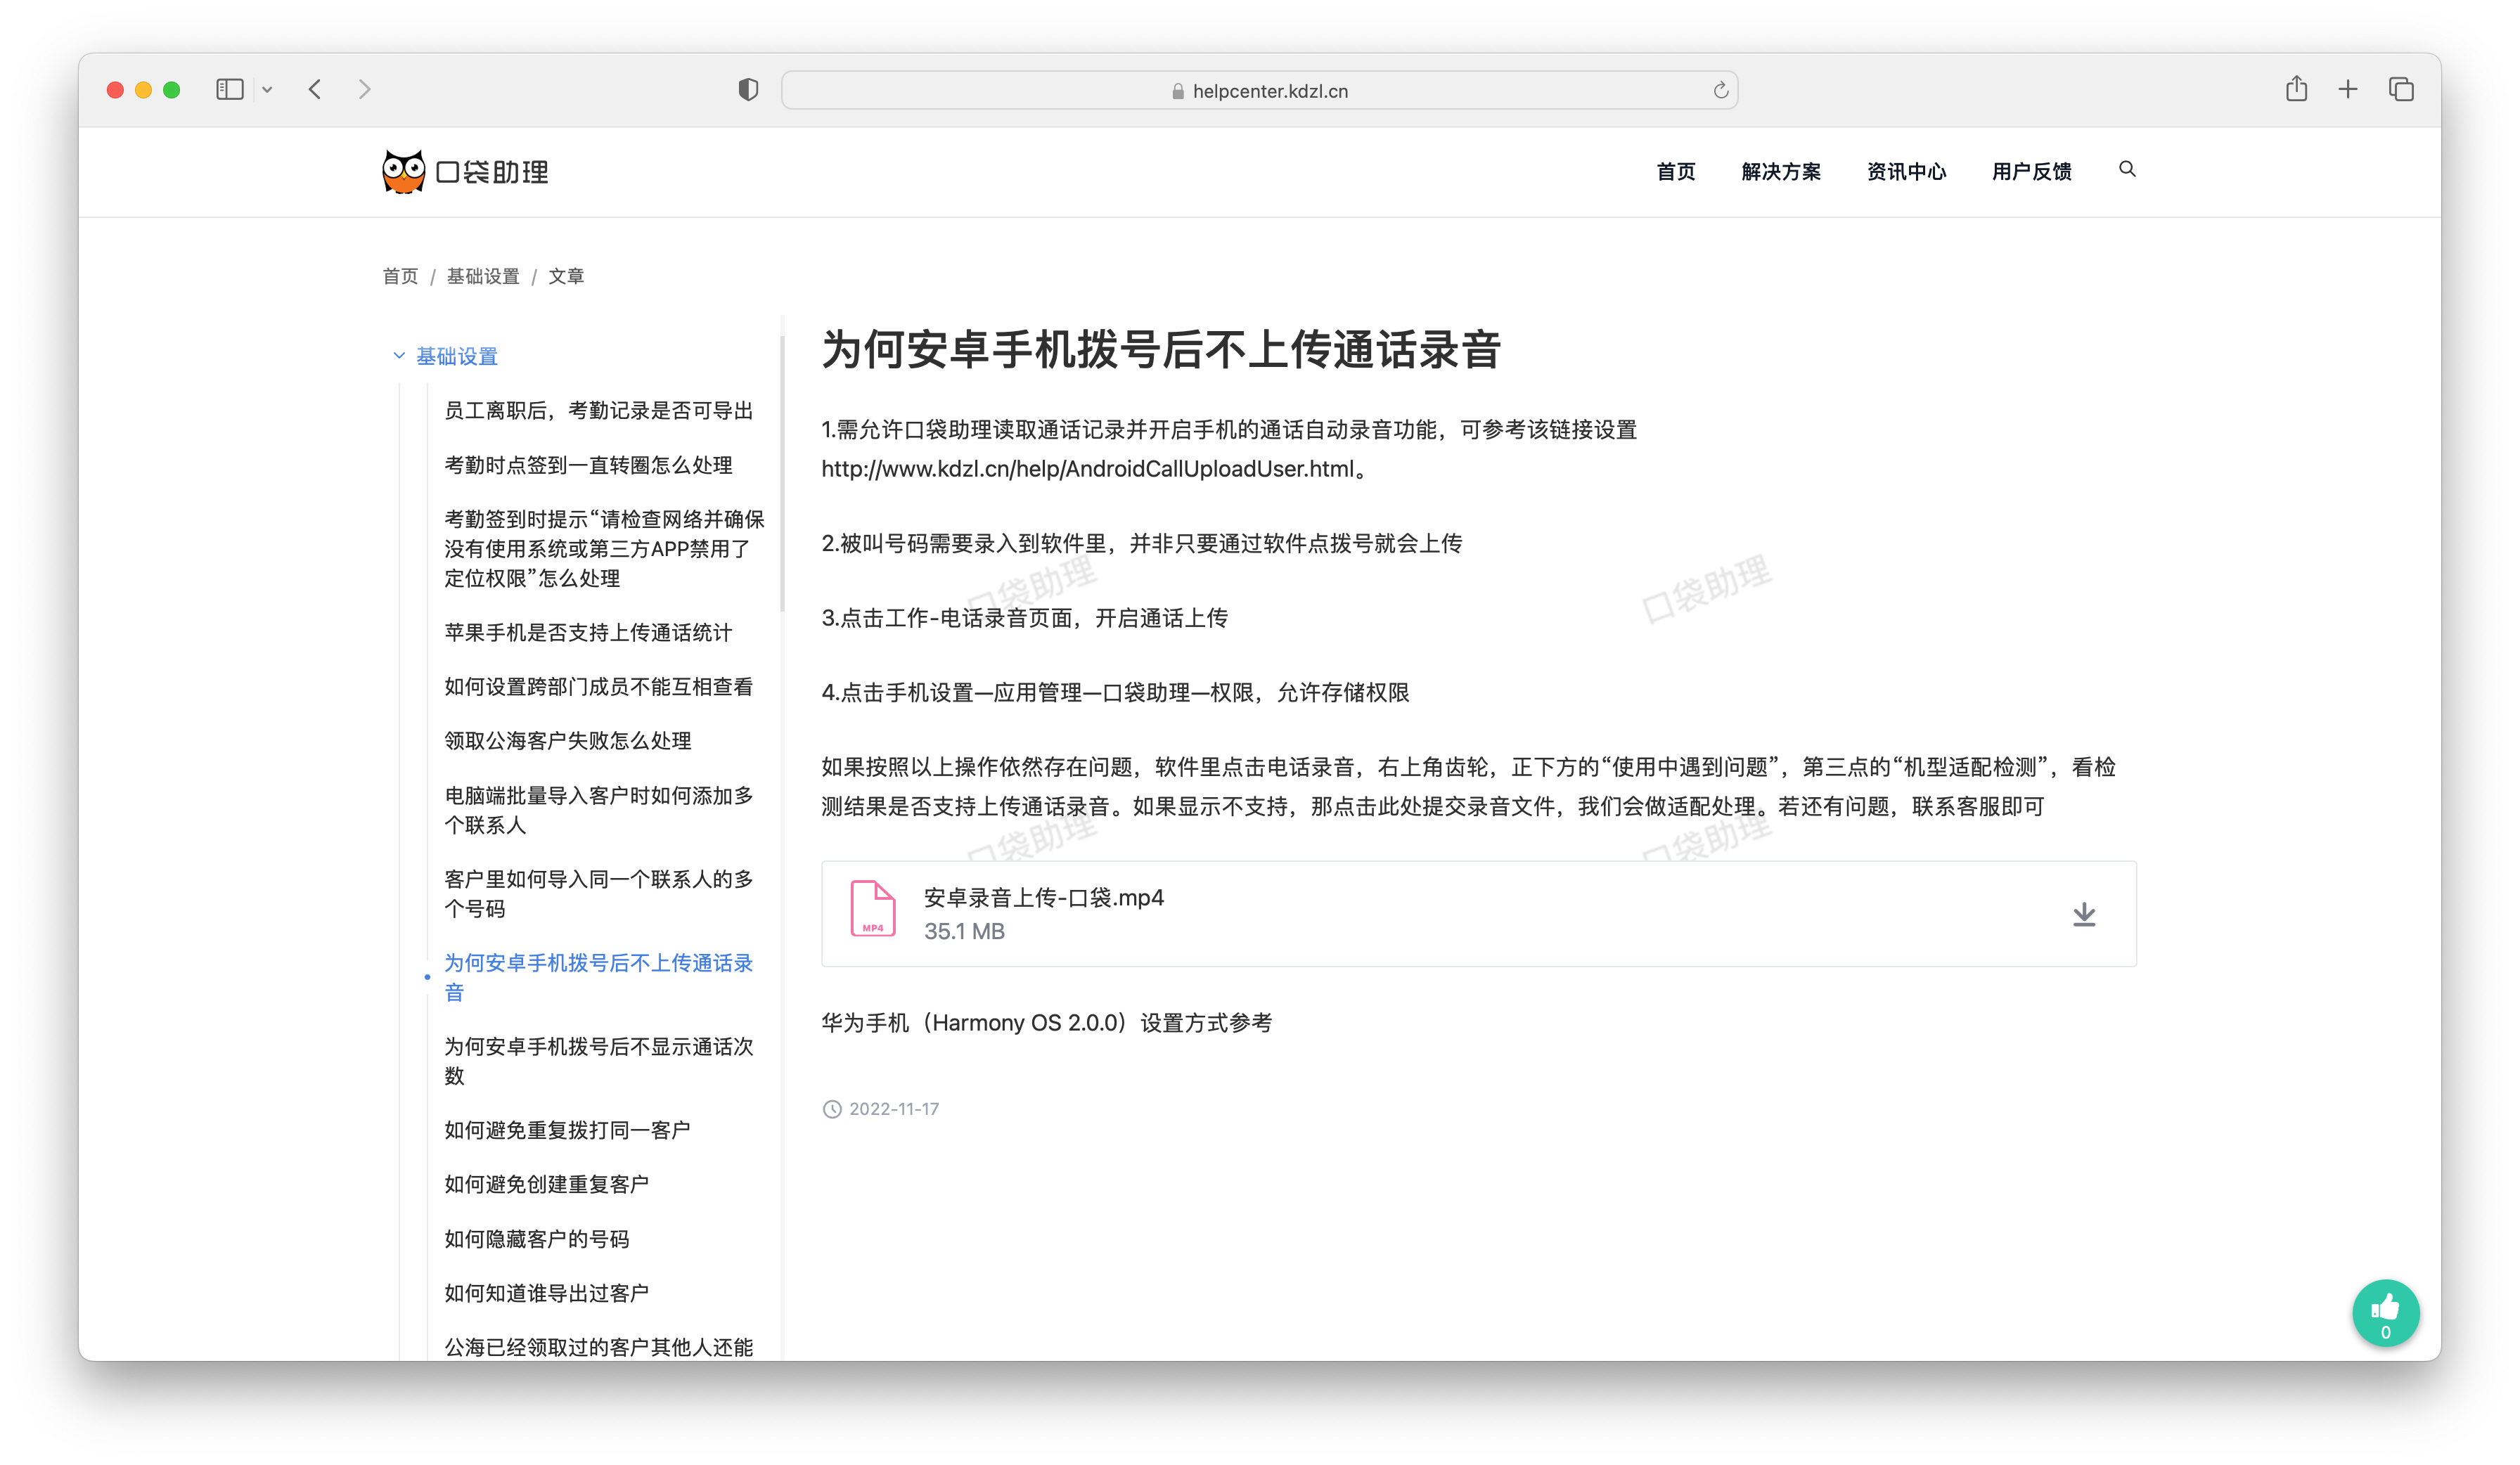
Task: Open Safari share menu
Action: 2296,89
